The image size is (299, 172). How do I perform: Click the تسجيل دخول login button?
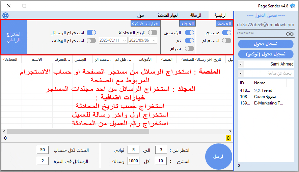coord(266,44)
